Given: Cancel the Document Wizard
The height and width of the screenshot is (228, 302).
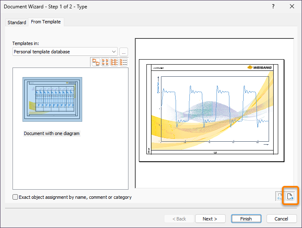Looking at the screenshot, I should click(x=281, y=219).
